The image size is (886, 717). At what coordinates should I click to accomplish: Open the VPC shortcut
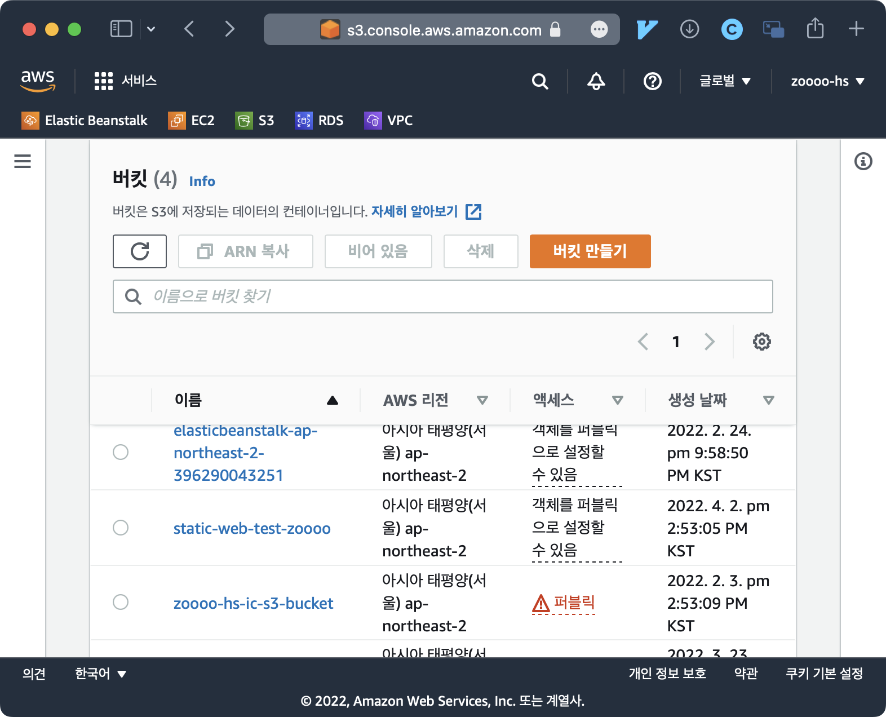(x=389, y=120)
